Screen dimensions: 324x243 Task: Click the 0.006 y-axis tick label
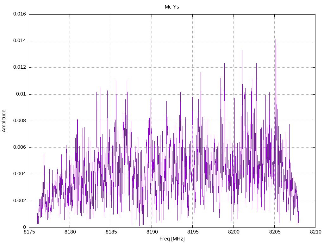coord(20,147)
